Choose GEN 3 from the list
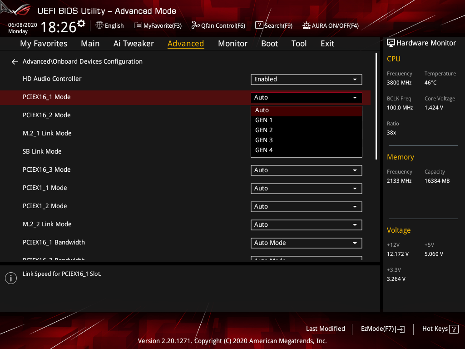Image resolution: width=465 pixels, height=349 pixels. (x=307, y=140)
